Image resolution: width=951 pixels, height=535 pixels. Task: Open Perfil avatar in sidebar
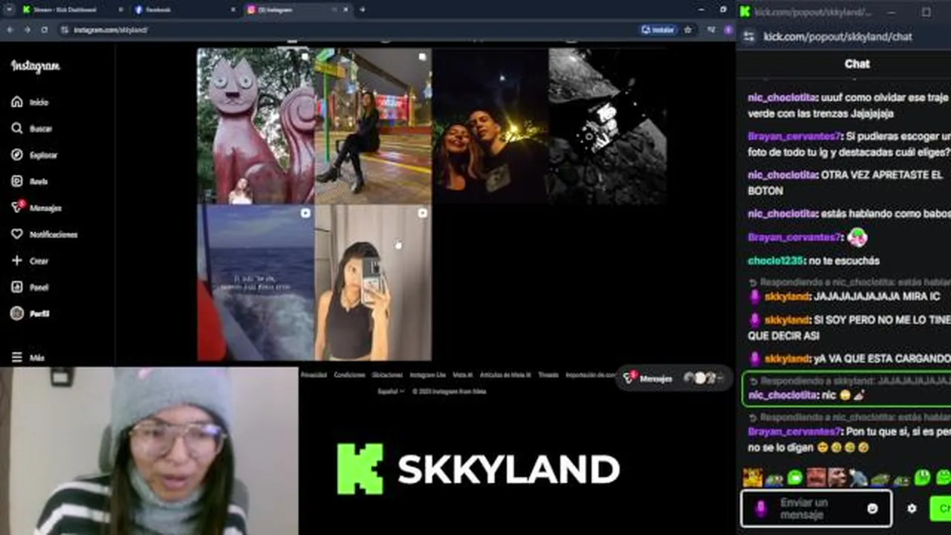pos(16,314)
